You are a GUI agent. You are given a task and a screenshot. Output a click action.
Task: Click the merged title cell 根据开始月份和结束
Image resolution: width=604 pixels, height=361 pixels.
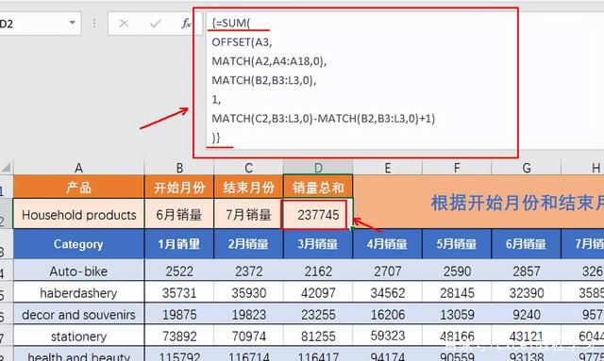coord(478,202)
